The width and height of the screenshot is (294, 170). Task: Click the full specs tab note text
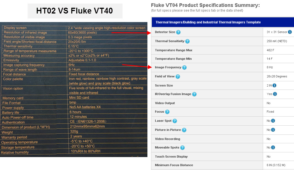197,10
